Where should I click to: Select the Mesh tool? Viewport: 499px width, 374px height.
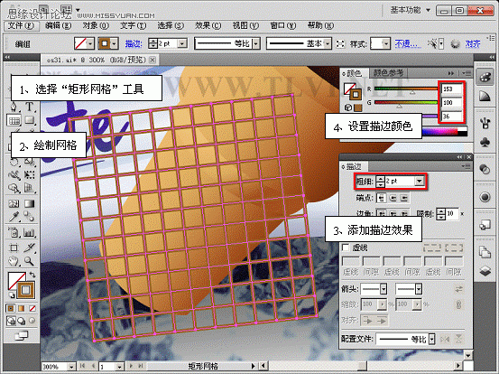pyautogui.click(x=14, y=203)
